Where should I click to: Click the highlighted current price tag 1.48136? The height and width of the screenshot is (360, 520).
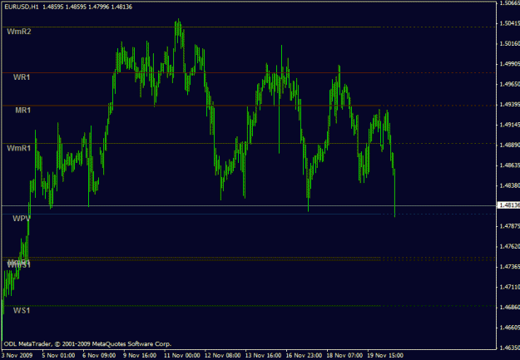click(x=509, y=205)
